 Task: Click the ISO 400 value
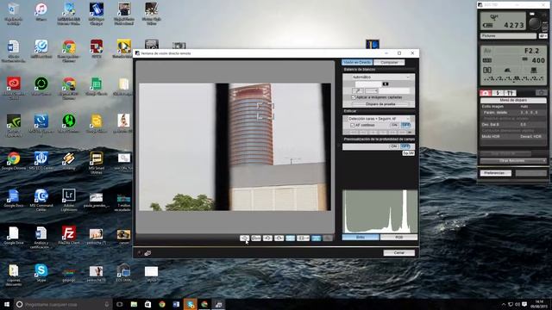538,60
